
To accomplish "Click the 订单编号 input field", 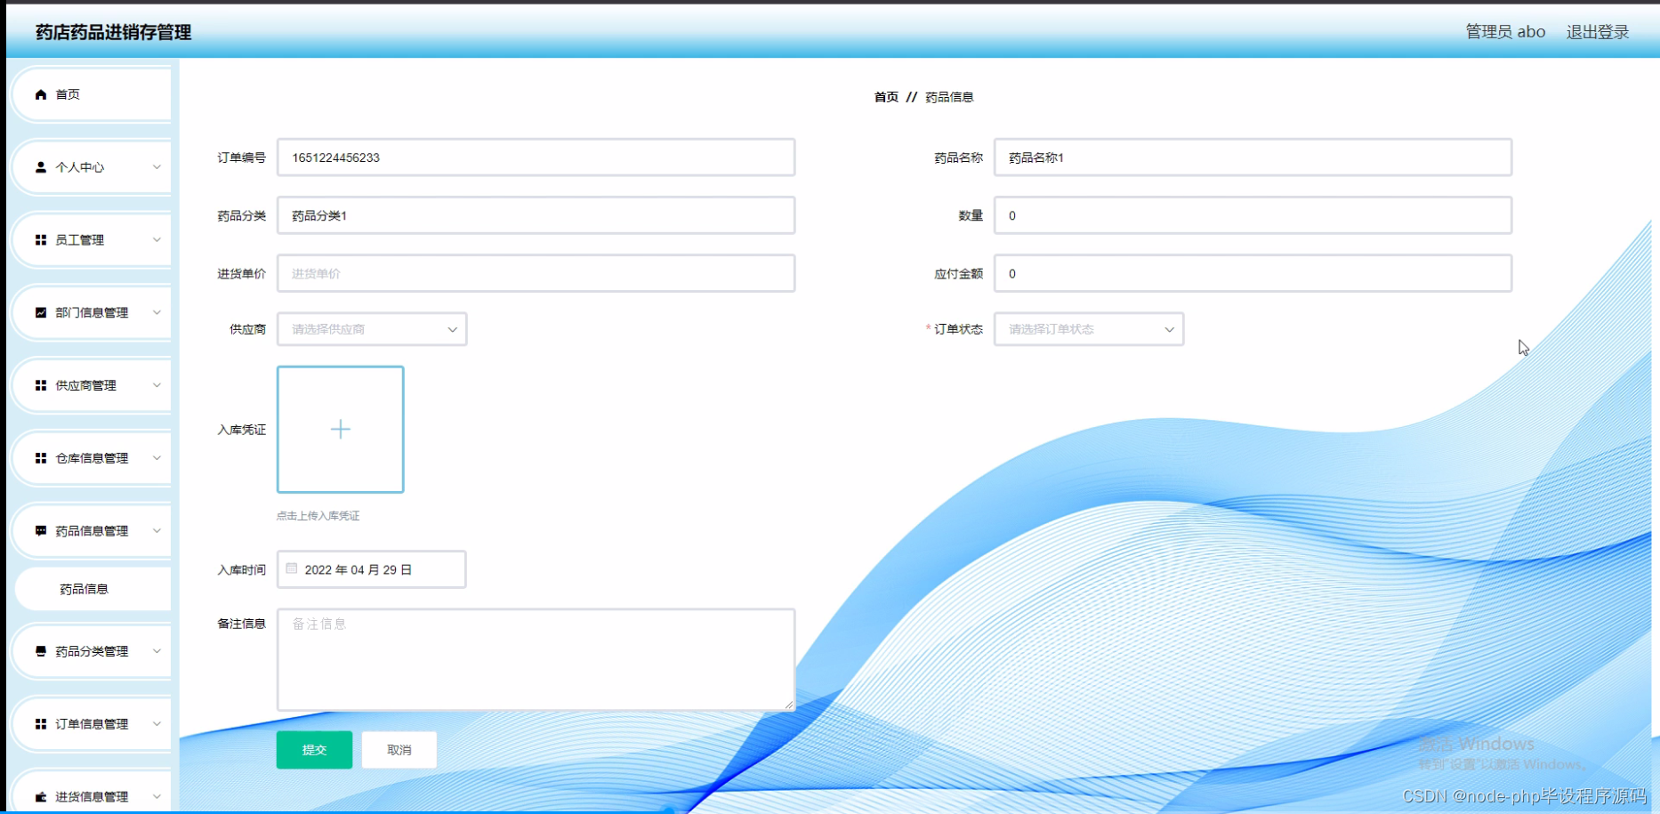I will tap(534, 157).
